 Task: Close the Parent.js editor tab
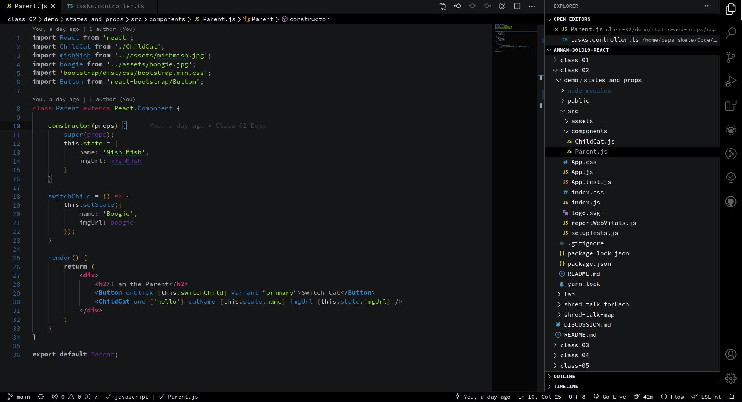click(x=53, y=6)
